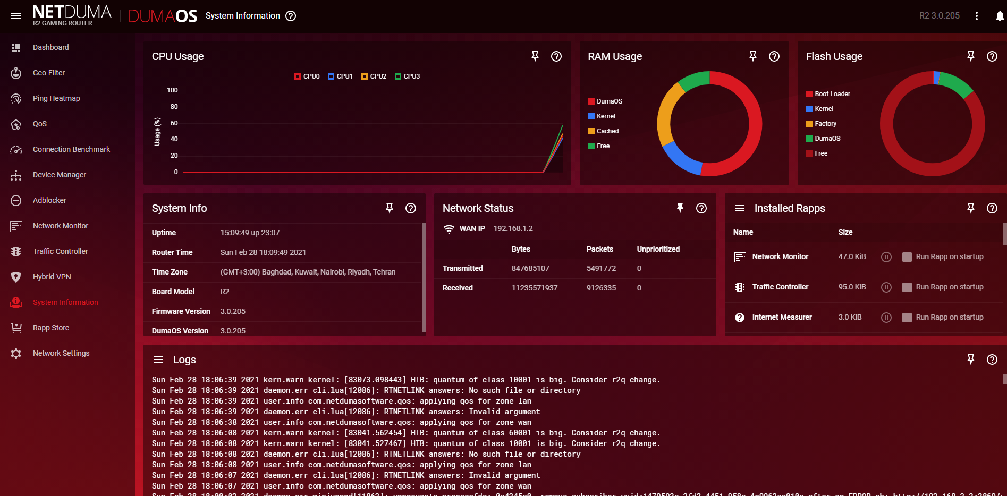Pin the Logs panel
This screenshot has height=496, width=1007.
970,360
